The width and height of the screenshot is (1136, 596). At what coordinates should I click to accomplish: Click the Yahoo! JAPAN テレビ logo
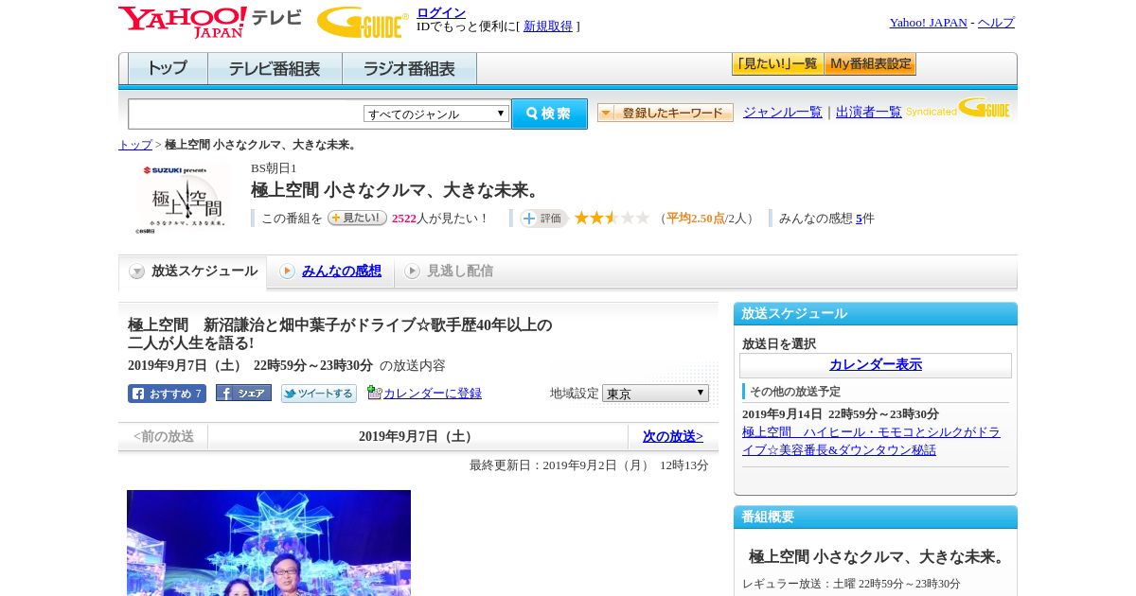(x=210, y=22)
